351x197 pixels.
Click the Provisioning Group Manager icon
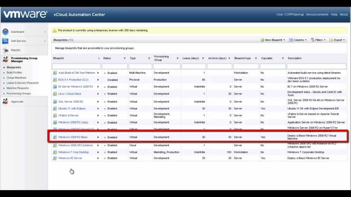coord(5,60)
